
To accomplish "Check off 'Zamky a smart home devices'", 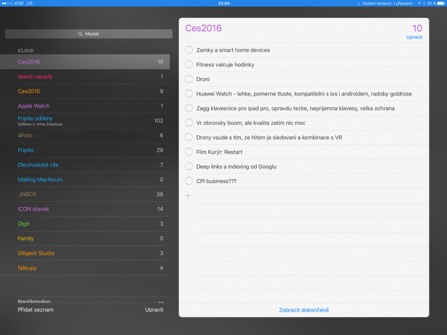I will pyautogui.click(x=189, y=50).
